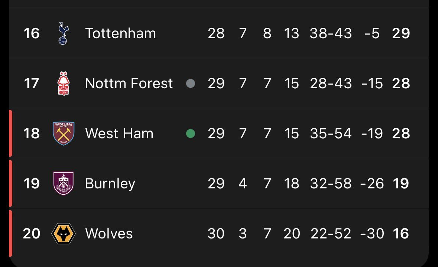The width and height of the screenshot is (438, 267).
Task: Open the Tottenham team name link
Action: pyautogui.click(x=120, y=33)
